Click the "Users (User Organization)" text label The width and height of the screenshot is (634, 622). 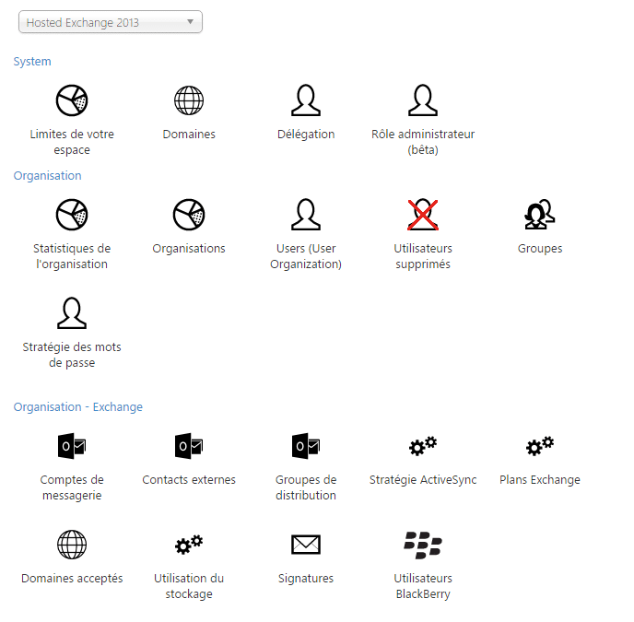pos(306,256)
